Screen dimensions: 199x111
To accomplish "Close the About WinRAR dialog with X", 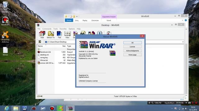I will [142, 36].
